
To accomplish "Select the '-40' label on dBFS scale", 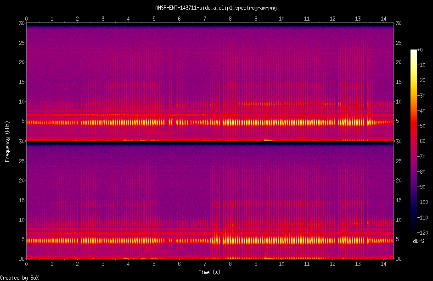I will coord(421,110).
